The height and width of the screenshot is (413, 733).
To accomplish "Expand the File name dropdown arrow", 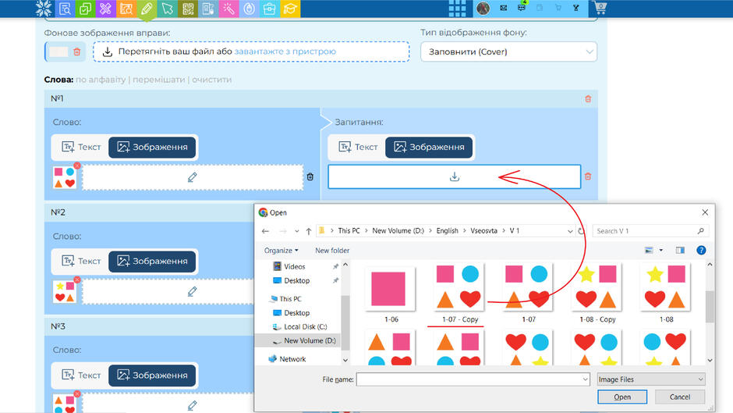I will click(585, 379).
